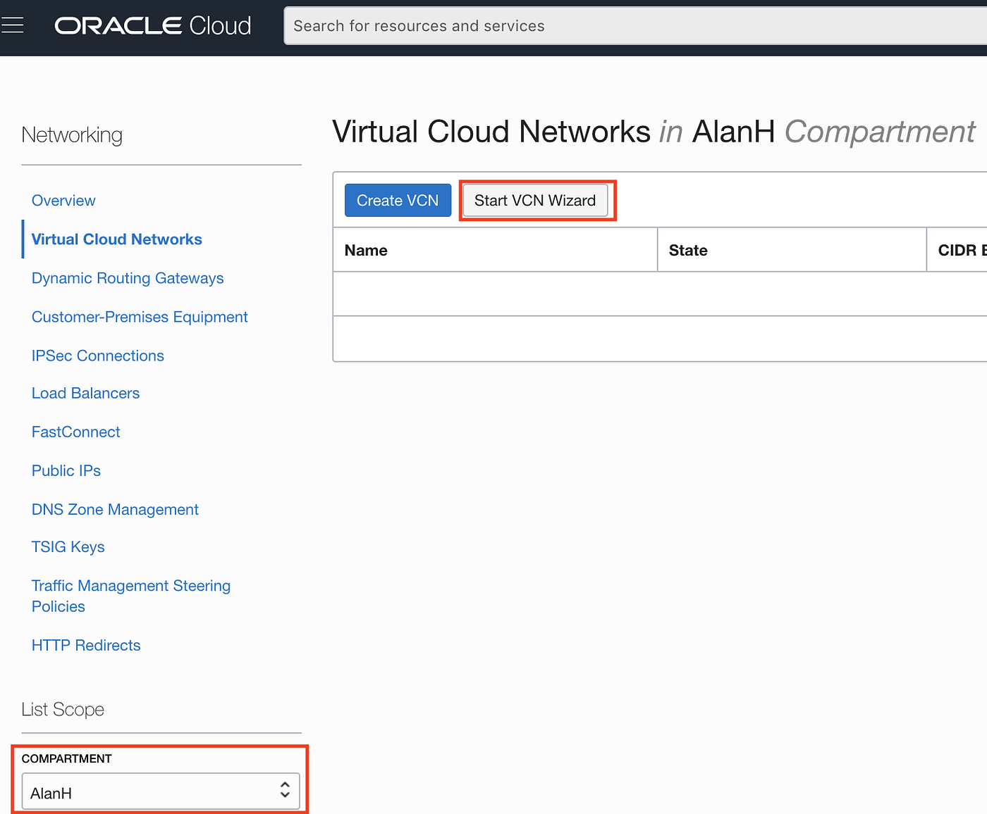Go to DNS Zone Management

(x=115, y=509)
